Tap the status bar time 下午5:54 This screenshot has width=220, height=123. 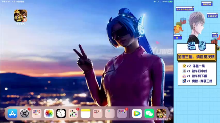click(6, 2)
